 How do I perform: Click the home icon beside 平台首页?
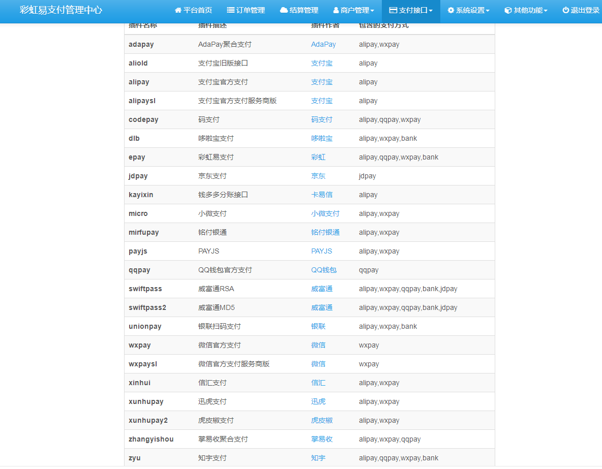point(178,10)
